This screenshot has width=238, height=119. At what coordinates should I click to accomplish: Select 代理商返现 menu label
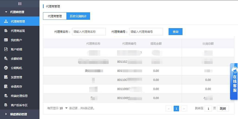(18, 31)
